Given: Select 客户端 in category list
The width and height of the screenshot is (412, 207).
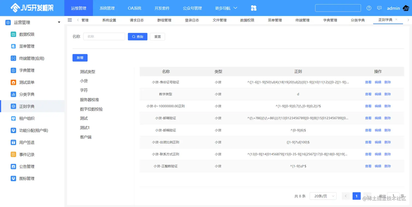Looking at the screenshot, I should click(86, 137).
